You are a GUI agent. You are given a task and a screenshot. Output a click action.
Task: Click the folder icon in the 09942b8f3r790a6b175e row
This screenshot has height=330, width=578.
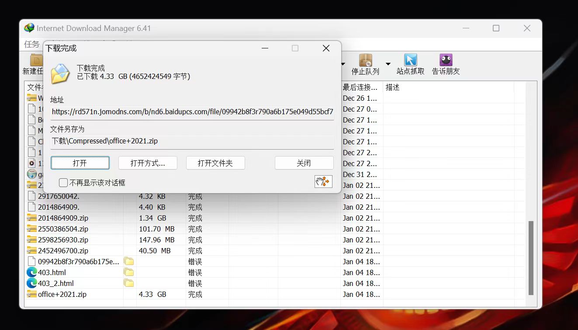128,262
